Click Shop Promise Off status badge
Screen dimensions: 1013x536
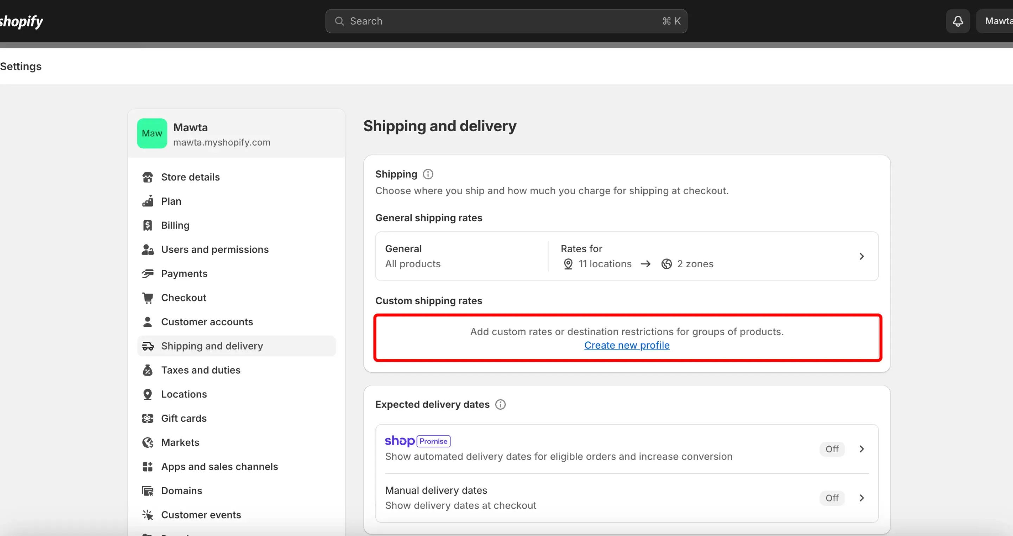tap(832, 449)
